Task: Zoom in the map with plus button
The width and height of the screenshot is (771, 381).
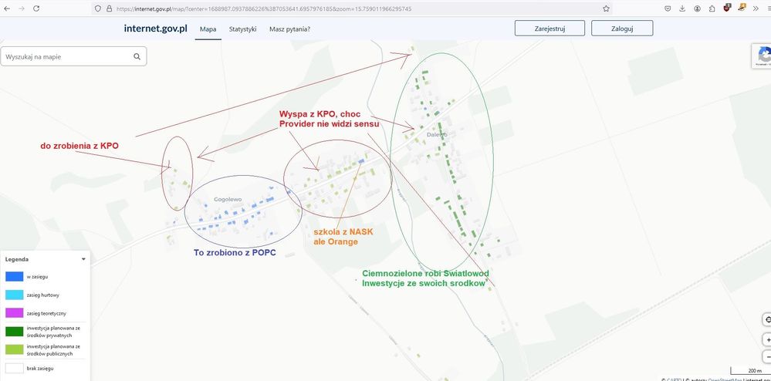Action: pyautogui.click(x=767, y=339)
